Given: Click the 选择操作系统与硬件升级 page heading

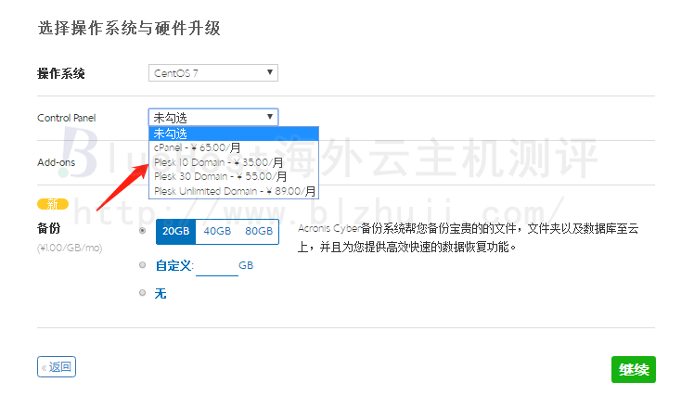Looking at the screenshot, I should pyautogui.click(x=129, y=29).
